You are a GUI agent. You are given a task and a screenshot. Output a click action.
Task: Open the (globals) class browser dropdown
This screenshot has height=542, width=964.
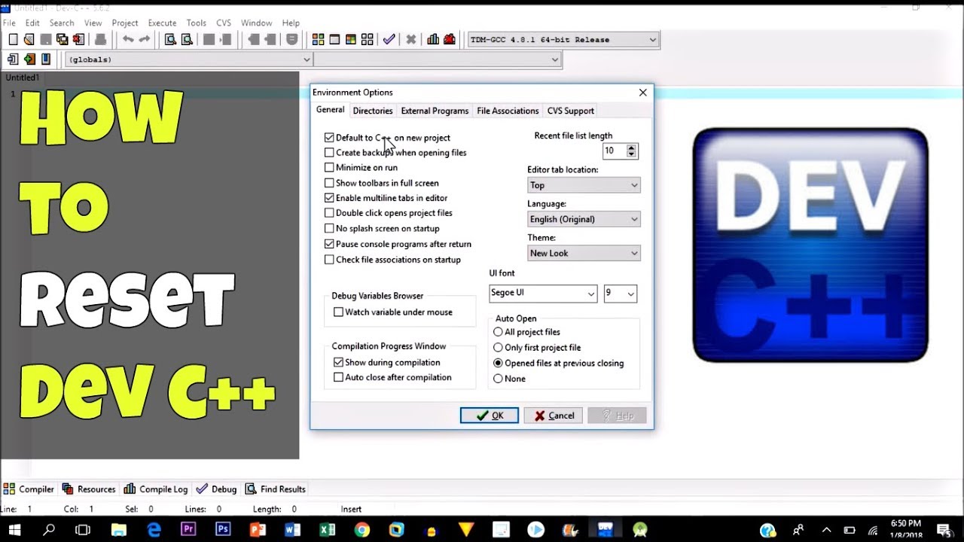[189, 59]
